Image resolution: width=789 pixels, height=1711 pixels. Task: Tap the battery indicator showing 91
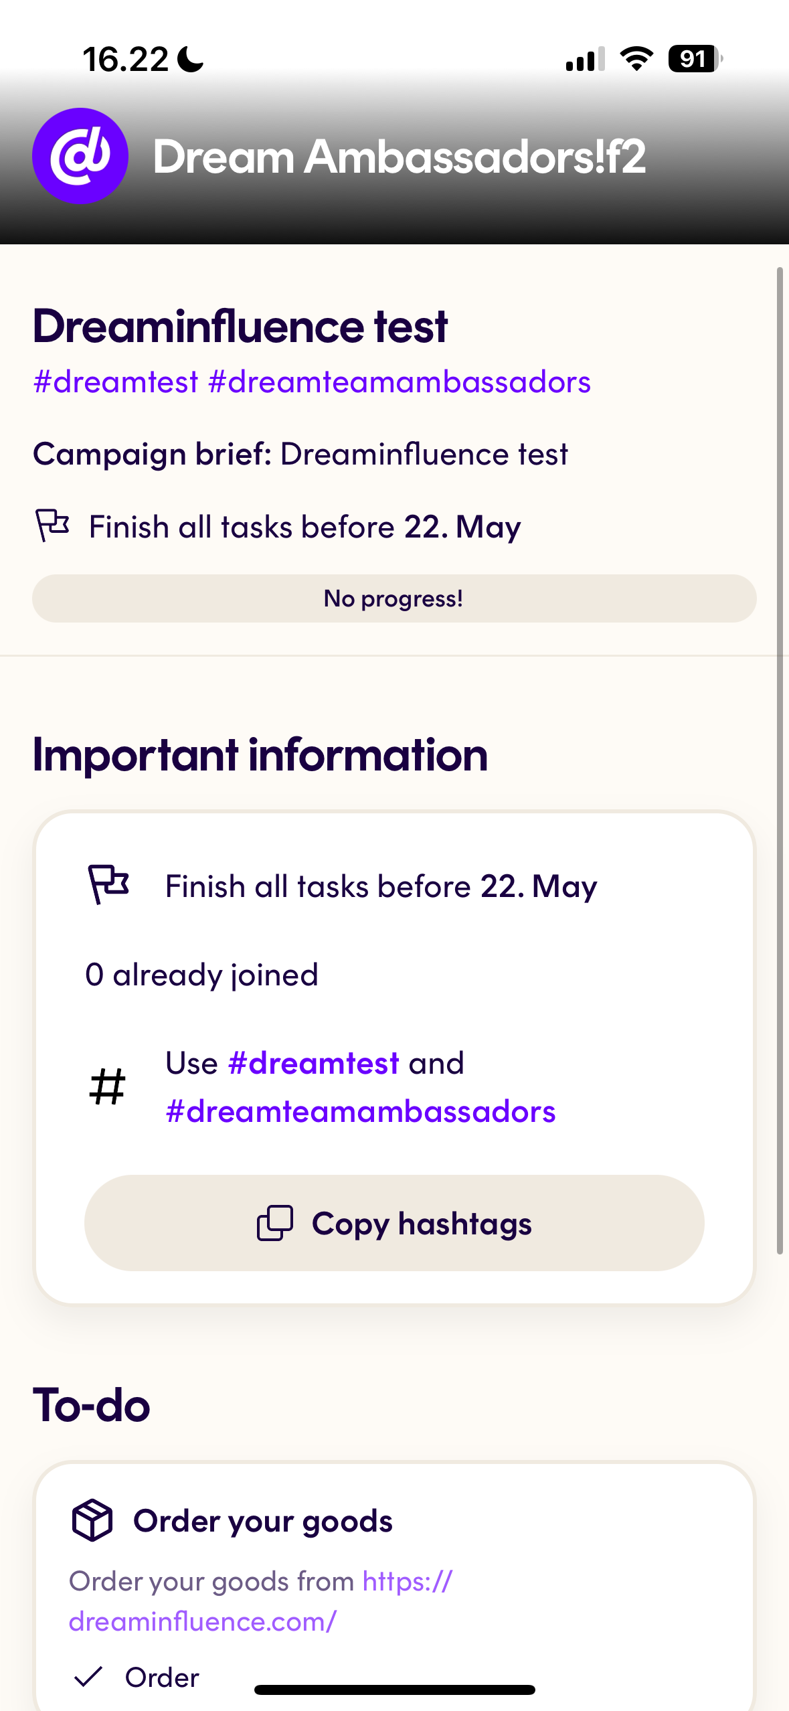coord(695,59)
